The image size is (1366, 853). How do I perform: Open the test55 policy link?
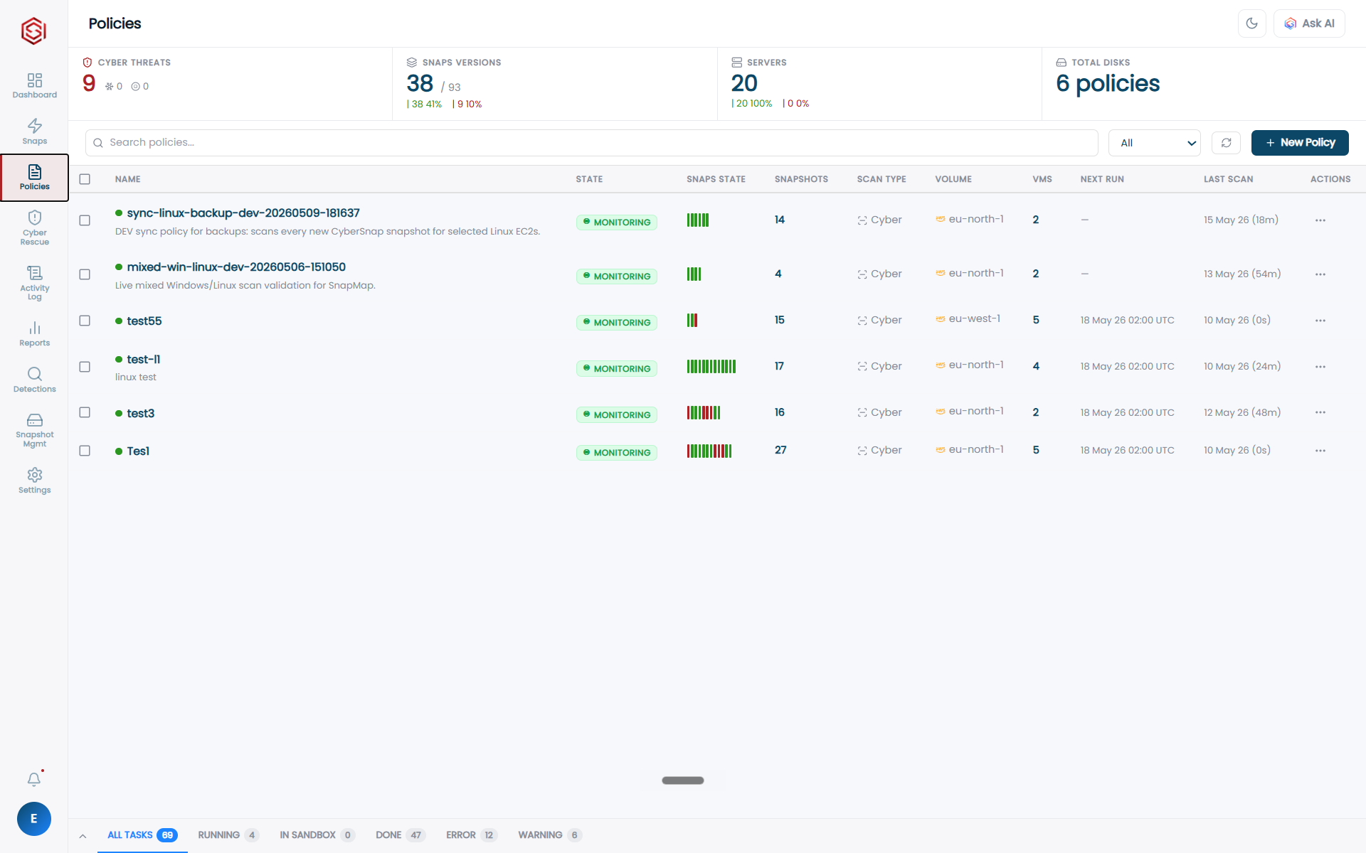point(144,321)
